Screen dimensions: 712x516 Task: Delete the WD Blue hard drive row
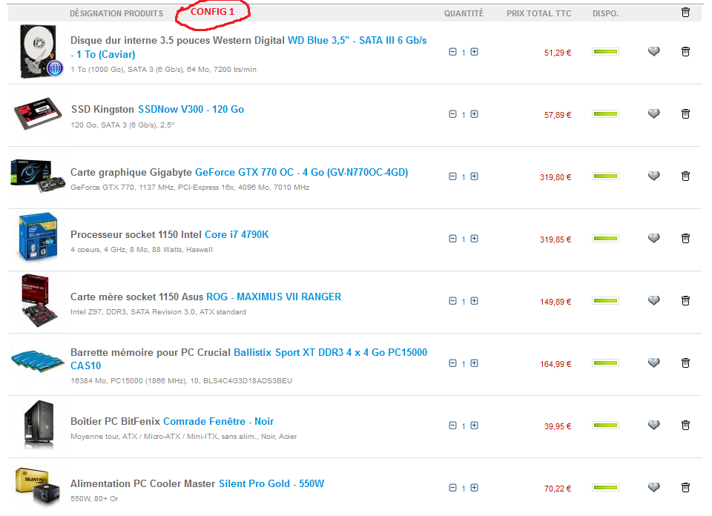pos(685,51)
